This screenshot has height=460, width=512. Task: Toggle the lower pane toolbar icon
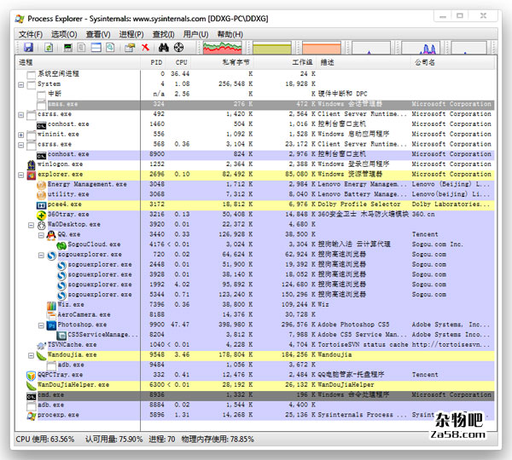point(96,48)
